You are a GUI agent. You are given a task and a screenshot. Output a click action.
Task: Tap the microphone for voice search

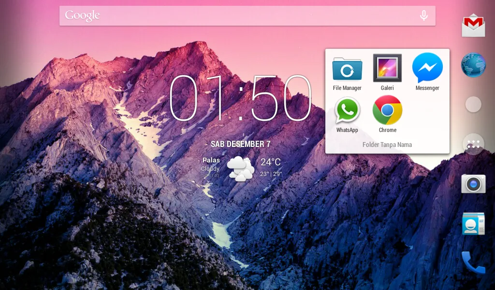[423, 16]
